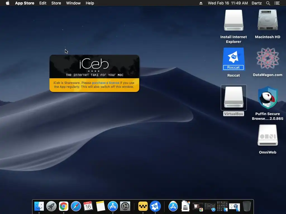Image resolution: width=286 pixels, height=214 pixels.
Task: Launch Safari compass icon in dock
Action: point(76,206)
